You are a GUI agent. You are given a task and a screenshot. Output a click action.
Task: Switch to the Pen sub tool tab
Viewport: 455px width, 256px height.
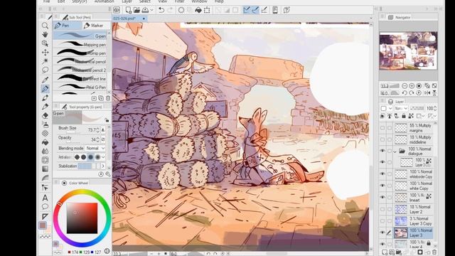68,26
